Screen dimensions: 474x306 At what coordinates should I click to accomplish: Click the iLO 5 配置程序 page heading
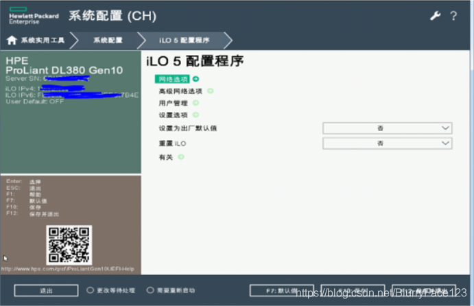click(x=195, y=61)
